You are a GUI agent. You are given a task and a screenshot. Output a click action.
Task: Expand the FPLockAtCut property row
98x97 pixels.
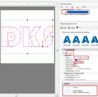click(64, 80)
